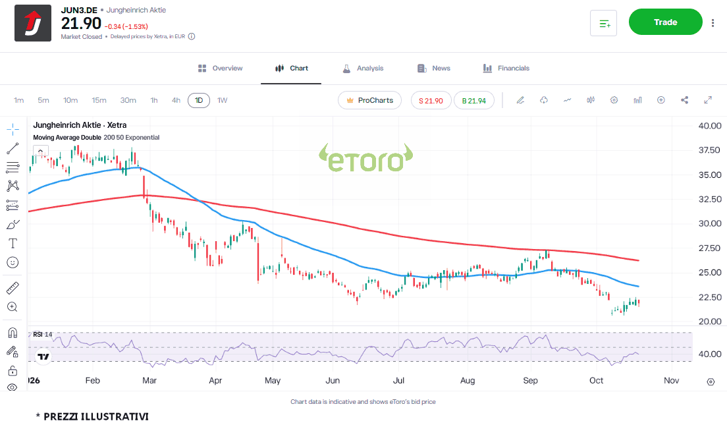Image resolution: width=727 pixels, height=423 pixels.
Task: Switch to the Financials tab
Action: coord(506,68)
